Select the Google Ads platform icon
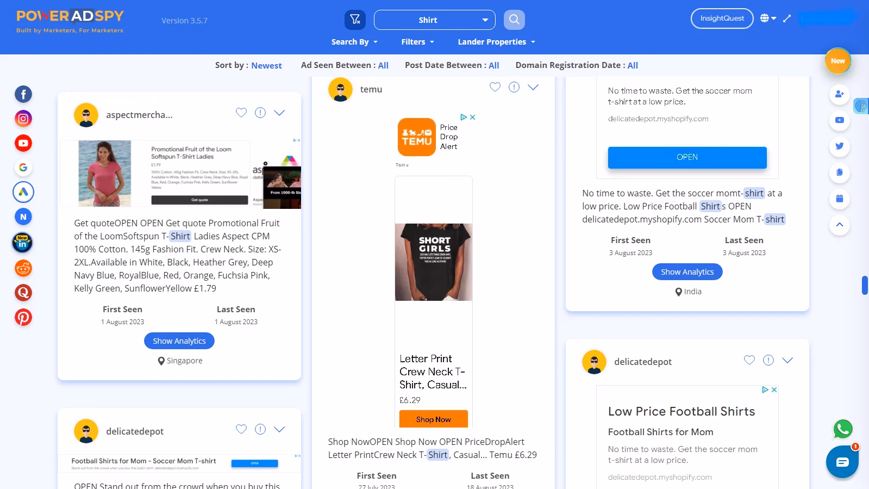This screenshot has width=869, height=489. pos(23,192)
